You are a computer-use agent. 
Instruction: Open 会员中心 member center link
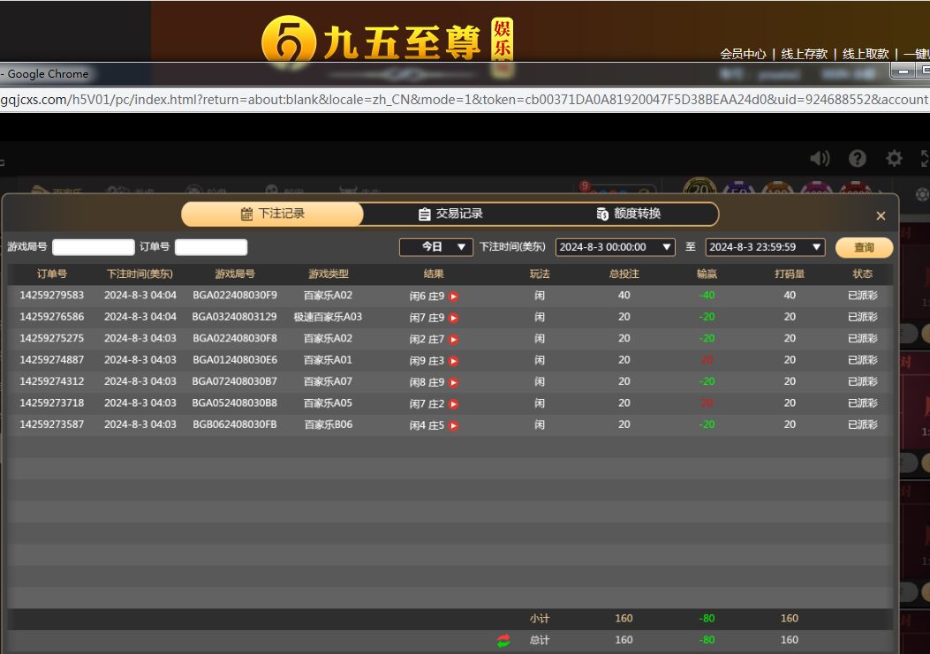click(x=743, y=54)
